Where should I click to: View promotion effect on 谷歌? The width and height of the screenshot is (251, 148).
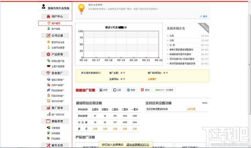(x=117, y=90)
